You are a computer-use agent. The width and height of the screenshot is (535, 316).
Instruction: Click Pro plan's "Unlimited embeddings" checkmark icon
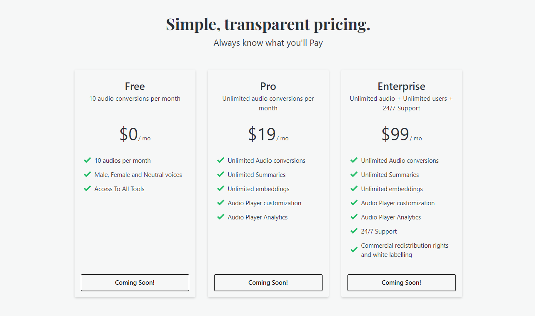(220, 189)
